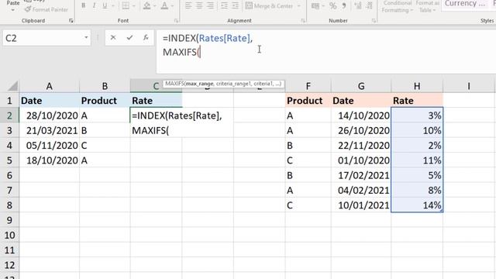
Task: Click the 26/10/2020 date cell
Action: pyautogui.click(x=361, y=130)
